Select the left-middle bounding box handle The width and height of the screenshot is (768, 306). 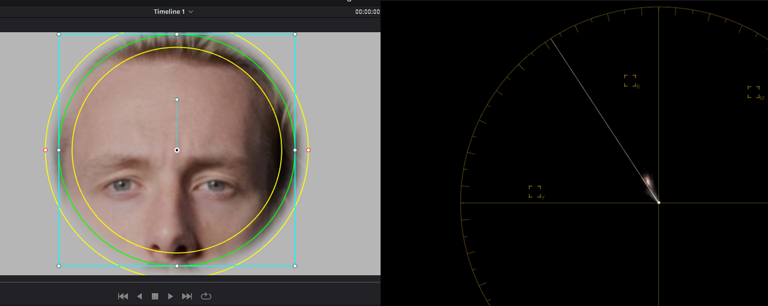[x=59, y=150]
